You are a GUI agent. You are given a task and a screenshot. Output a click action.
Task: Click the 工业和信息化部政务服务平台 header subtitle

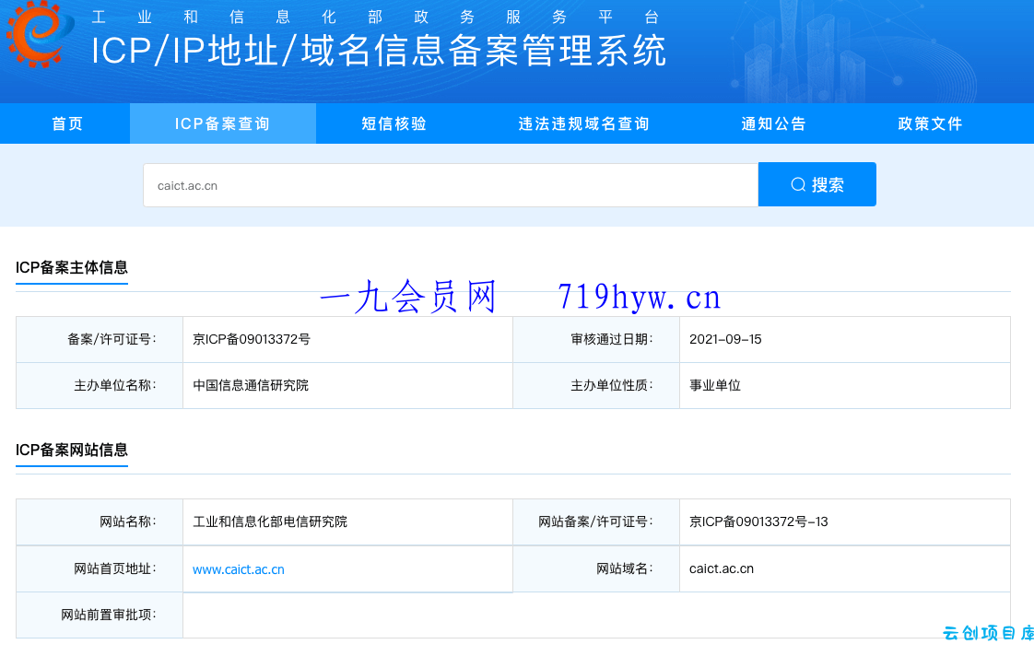[375, 18]
